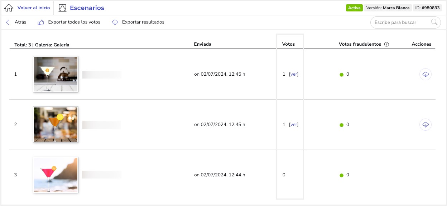This screenshot has height=206, width=447.
Task: Download entry 1 via cloud icon
Action: click(x=426, y=74)
